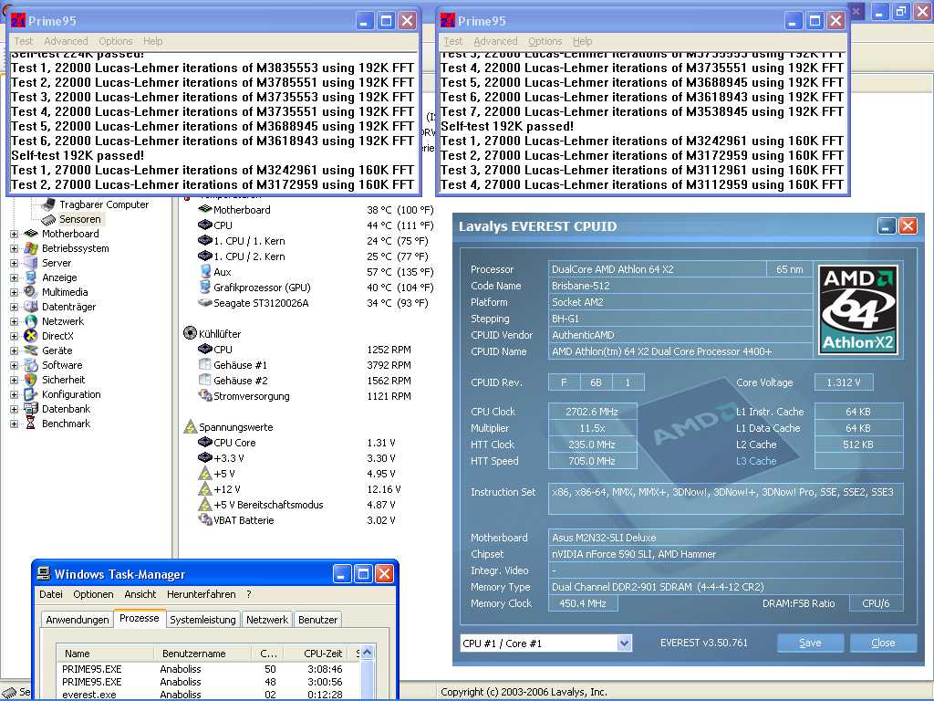Click the Software icon in the tree
Image resolution: width=934 pixels, height=701 pixels.
point(30,365)
